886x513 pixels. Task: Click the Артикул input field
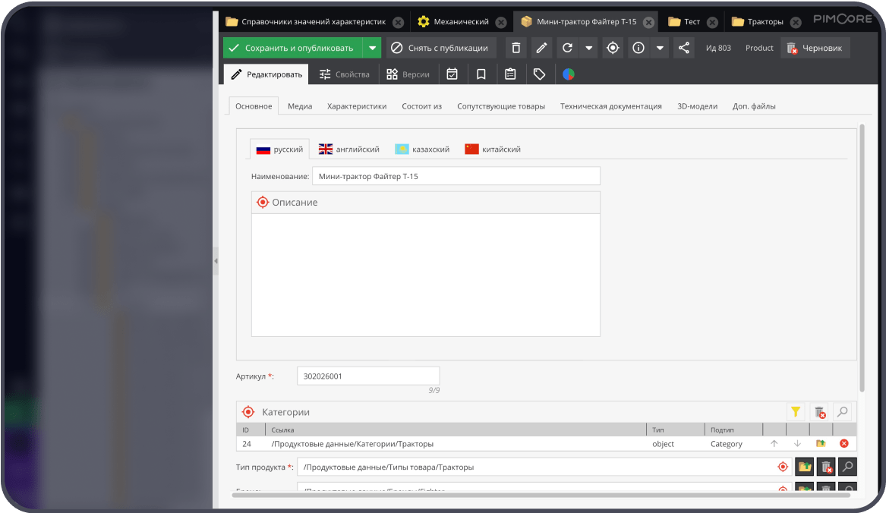point(368,376)
